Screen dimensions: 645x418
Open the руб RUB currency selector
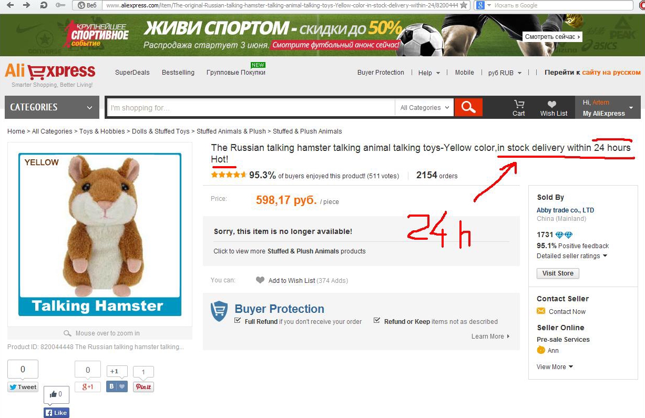tap(505, 73)
